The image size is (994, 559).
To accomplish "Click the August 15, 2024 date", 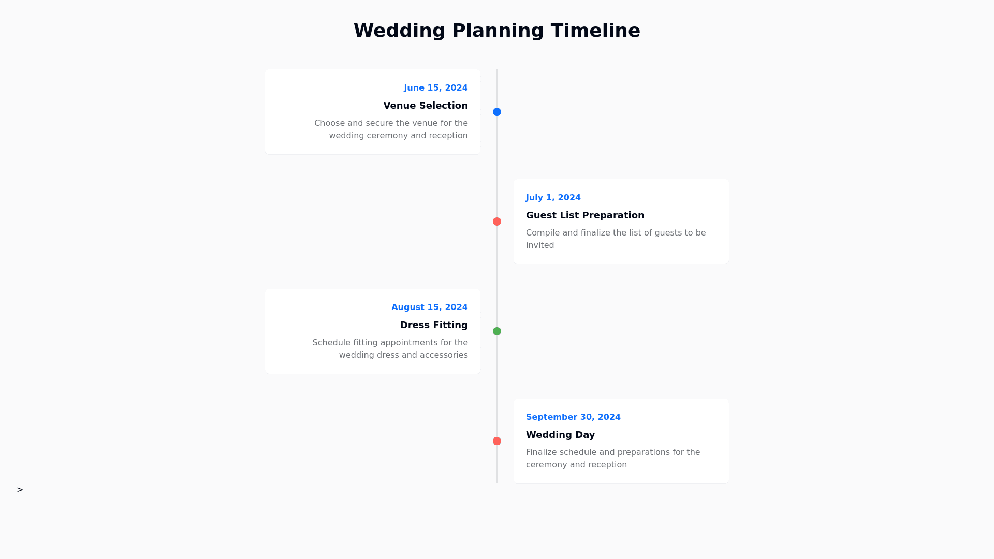I will (x=429, y=307).
